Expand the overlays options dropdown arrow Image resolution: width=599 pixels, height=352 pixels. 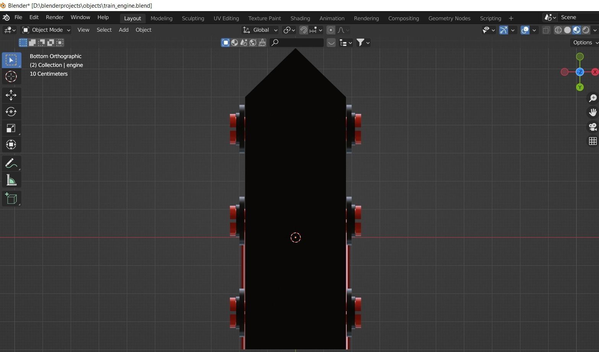tap(534, 30)
